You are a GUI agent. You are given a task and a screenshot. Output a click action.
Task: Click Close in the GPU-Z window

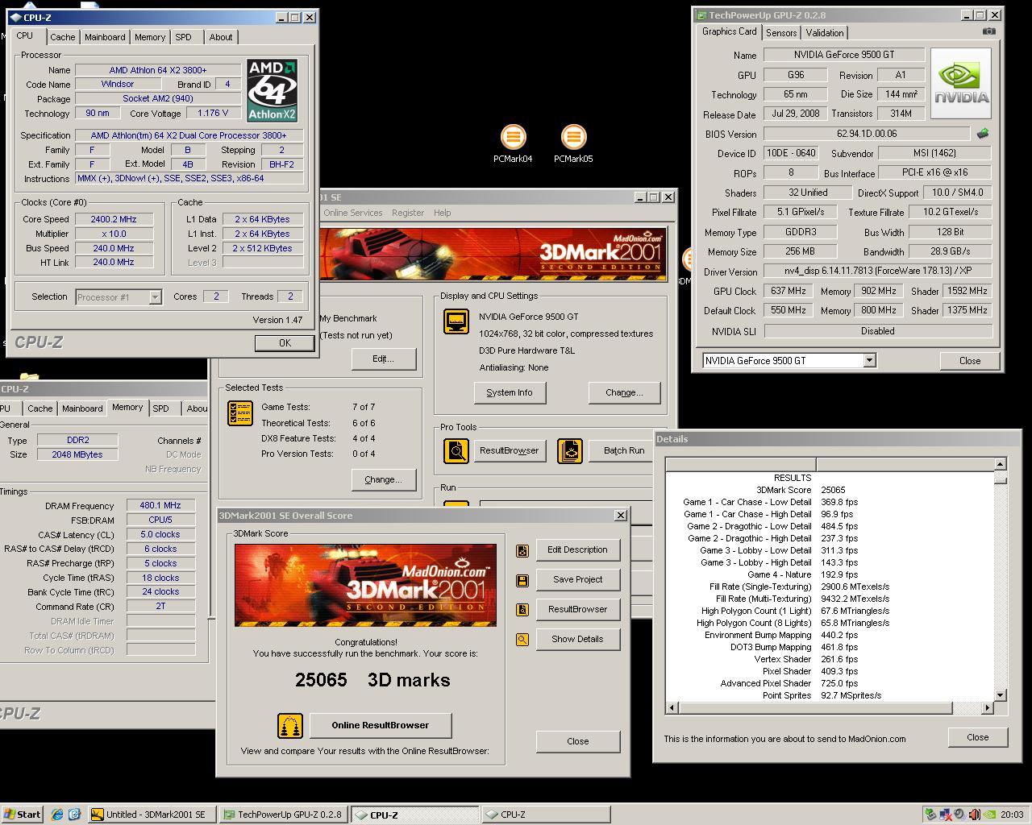[x=970, y=360]
